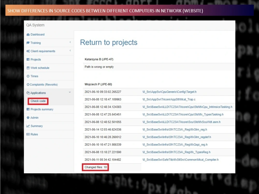Screen dimensions: 259x194
Task: Select timestamp 2021-06-08 13:18:27.221590
Action: [103, 152]
